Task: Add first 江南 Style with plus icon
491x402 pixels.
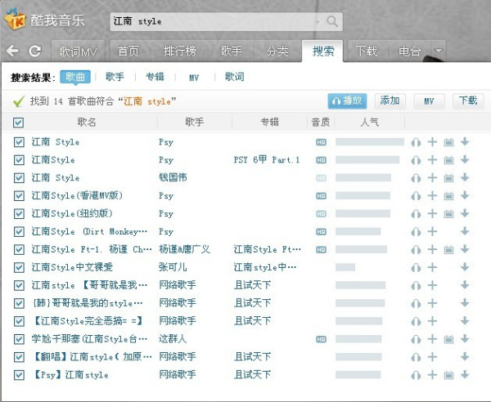Action: coord(432,142)
